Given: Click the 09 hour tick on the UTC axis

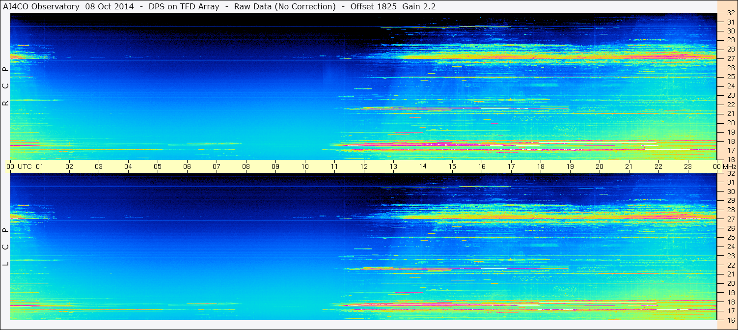Looking at the screenshot, I should [x=275, y=166].
